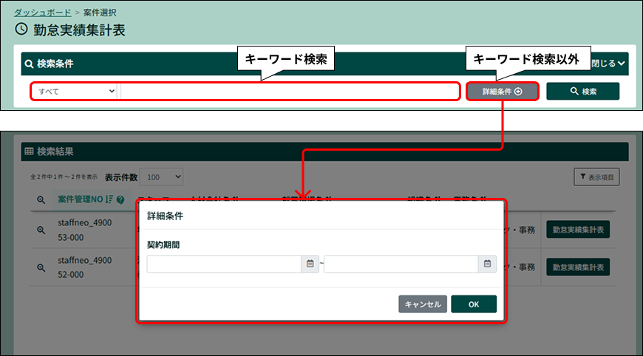Click the contract period start date field
This screenshot has width=643, height=356.
(225, 264)
